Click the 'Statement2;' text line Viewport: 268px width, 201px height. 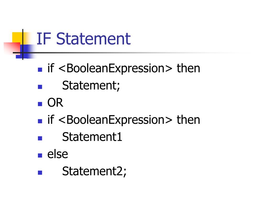click(x=94, y=171)
